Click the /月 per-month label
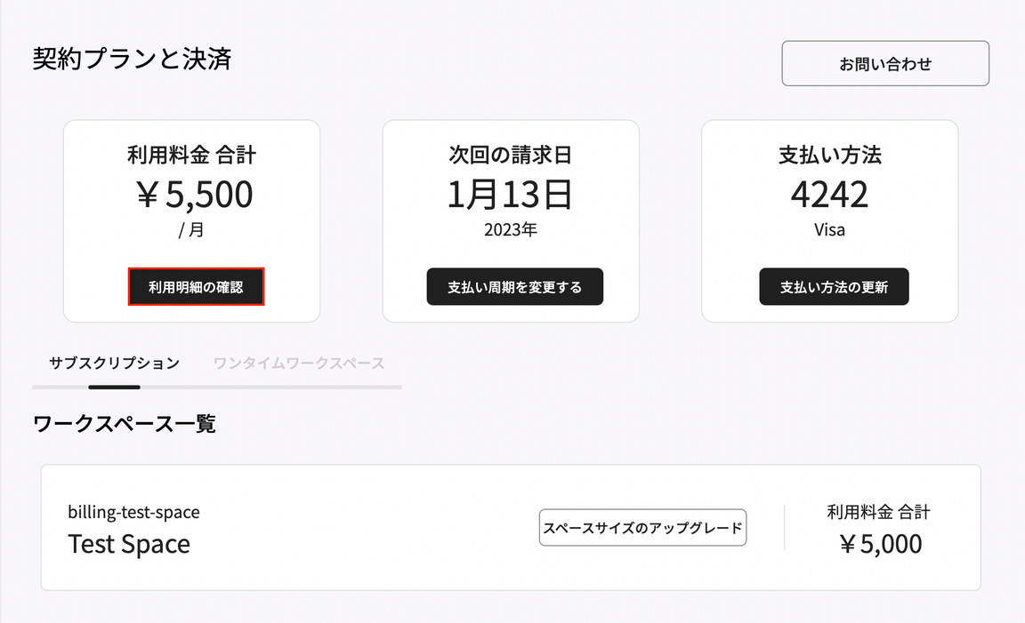The image size is (1025, 623). [x=191, y=230]
